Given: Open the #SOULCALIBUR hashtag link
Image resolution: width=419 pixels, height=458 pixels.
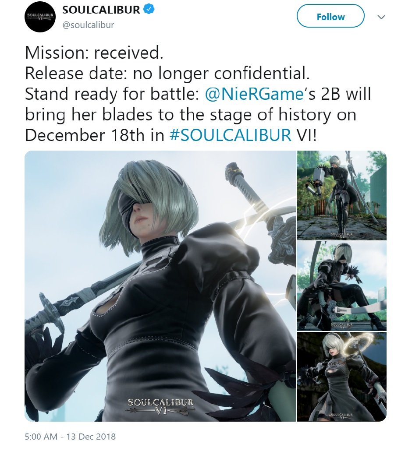Looking at the screenshot, I should [x=231, y=135].
